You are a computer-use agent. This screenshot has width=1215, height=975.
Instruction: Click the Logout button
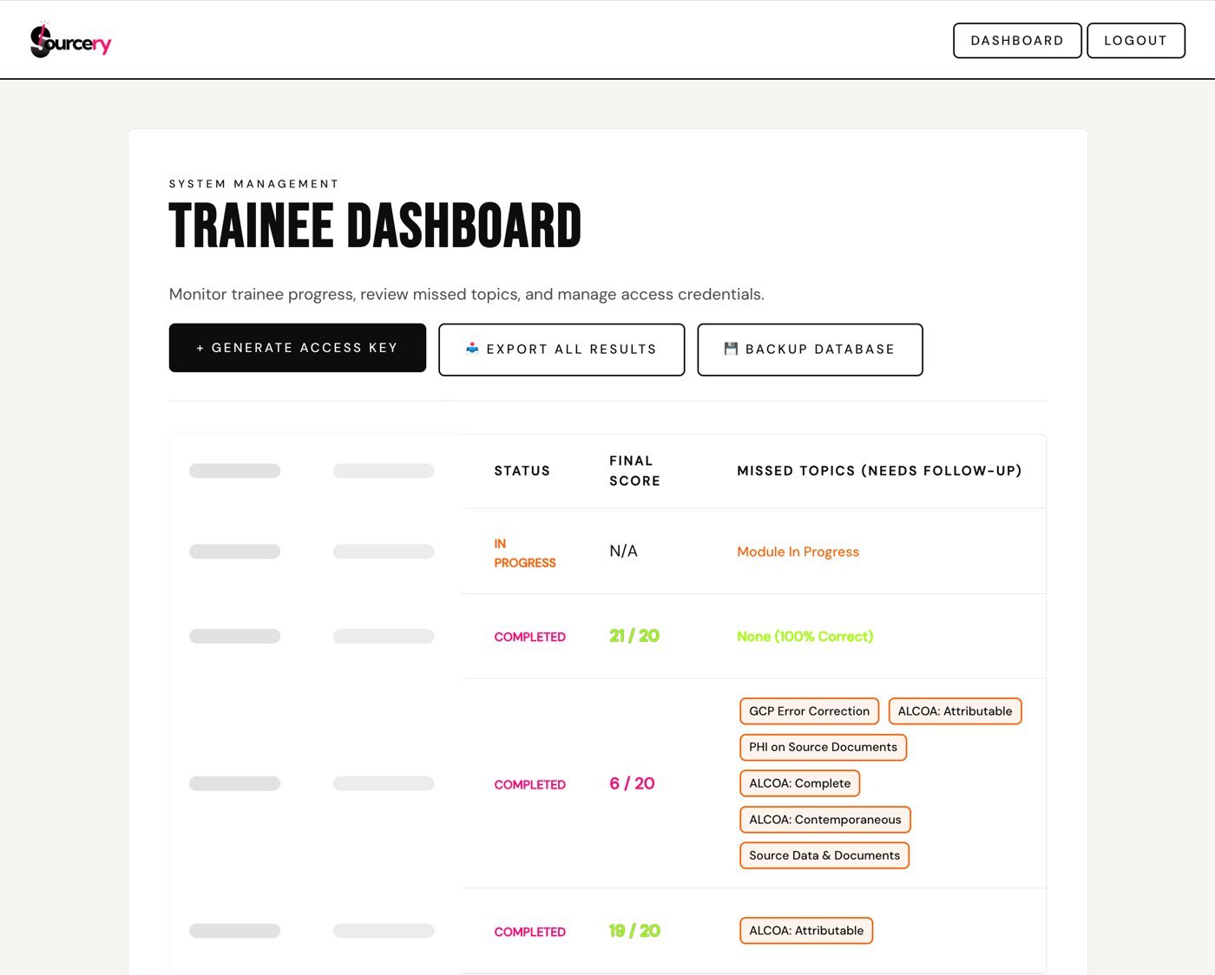tap(1135, 41)
